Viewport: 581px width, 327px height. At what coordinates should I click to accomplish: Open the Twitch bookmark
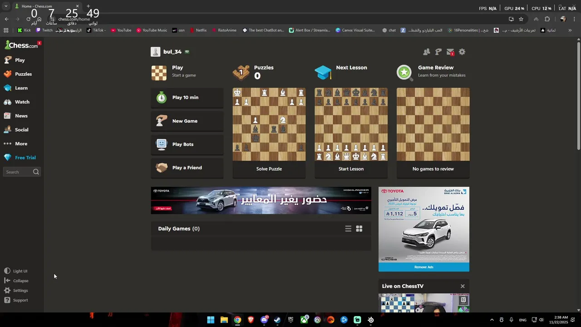coord(44,30)
